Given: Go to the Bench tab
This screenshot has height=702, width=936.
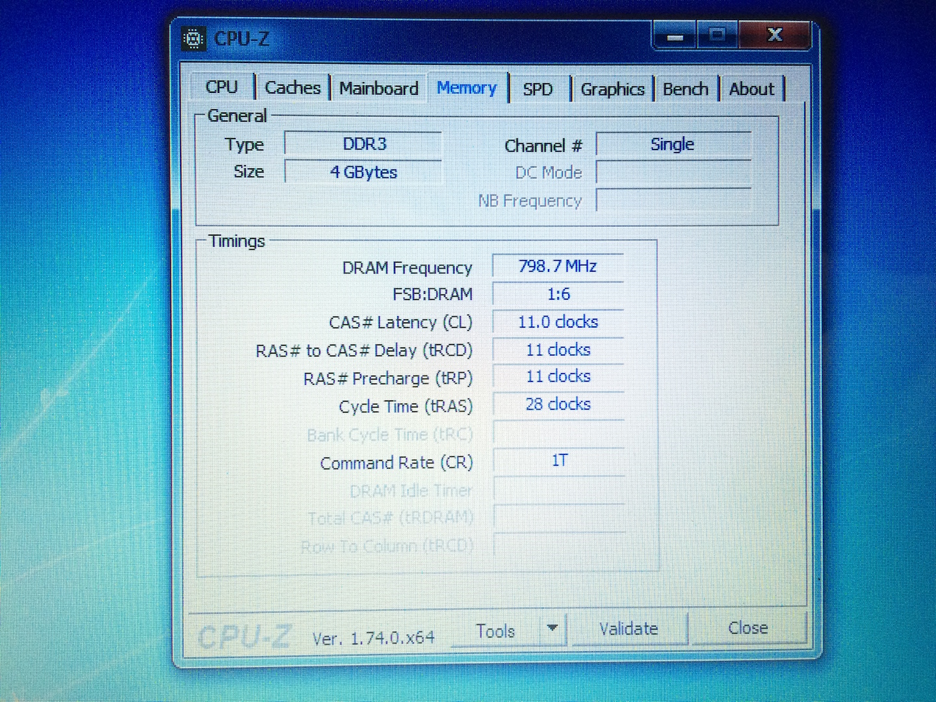Looking at the screenshot, I should pos(686,89).
